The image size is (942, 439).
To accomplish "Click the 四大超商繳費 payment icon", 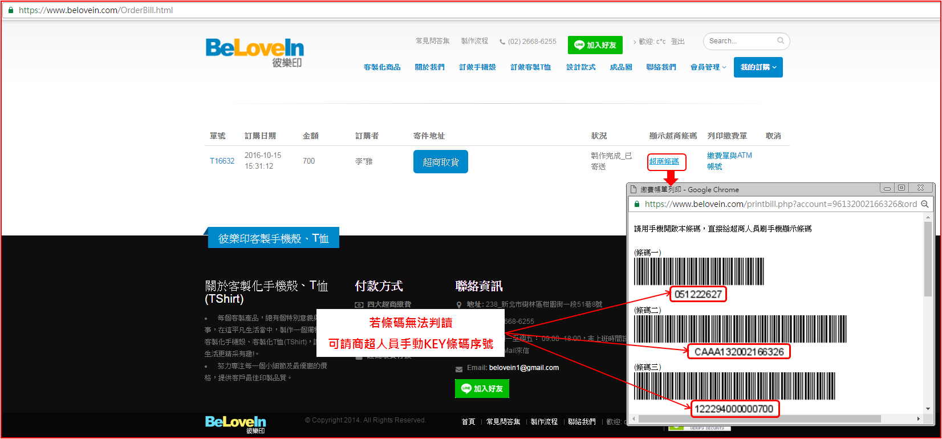I will click(x=359, y=305).
